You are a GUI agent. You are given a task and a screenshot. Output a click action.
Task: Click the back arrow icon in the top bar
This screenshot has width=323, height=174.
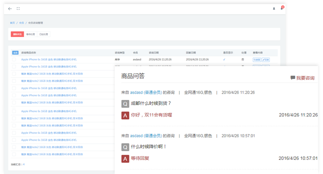click(x=10, y=8)
